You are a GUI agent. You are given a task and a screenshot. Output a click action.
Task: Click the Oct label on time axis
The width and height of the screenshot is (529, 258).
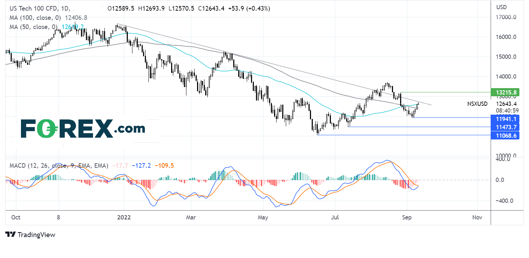click(16, 217)
